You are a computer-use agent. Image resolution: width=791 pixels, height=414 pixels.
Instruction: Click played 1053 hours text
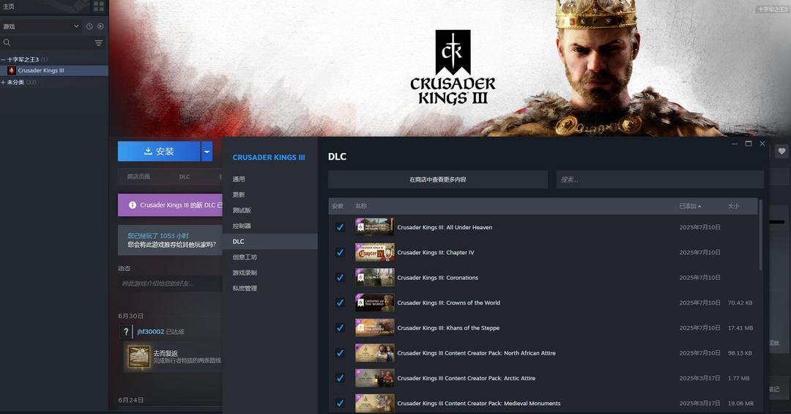pos(158,236)
